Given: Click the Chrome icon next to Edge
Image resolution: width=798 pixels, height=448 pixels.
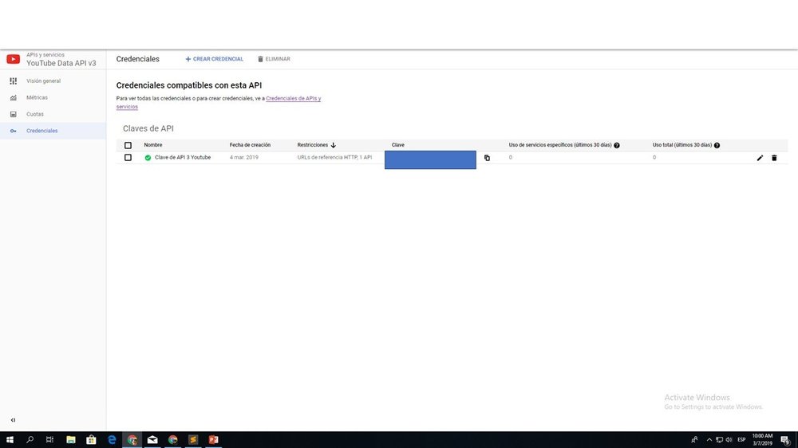Looking at the screenshot, I should point(132,439).
